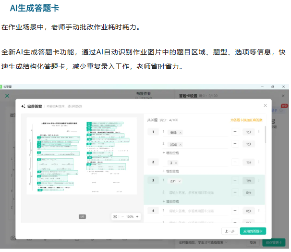The width and height of the screenshot is (291, 252).
Task: Click the answer list scrollbar
Action: (x=266, y=135)
